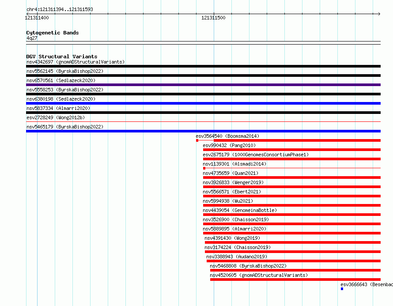Open nsv3526900 (Chaisson2019) variant
This screenshot has width=393, height=306.
coord(236,219)
